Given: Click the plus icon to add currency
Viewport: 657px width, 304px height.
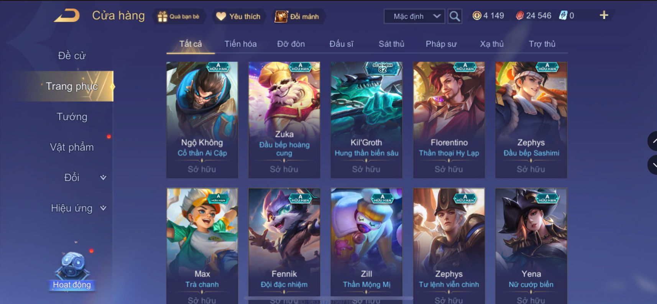Looking at the screenshot, I should tap(604, 15).
